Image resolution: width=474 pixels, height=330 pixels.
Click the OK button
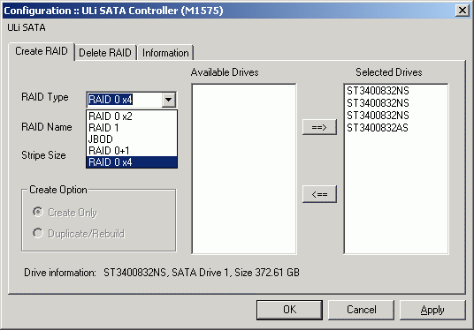click(289, 310)
